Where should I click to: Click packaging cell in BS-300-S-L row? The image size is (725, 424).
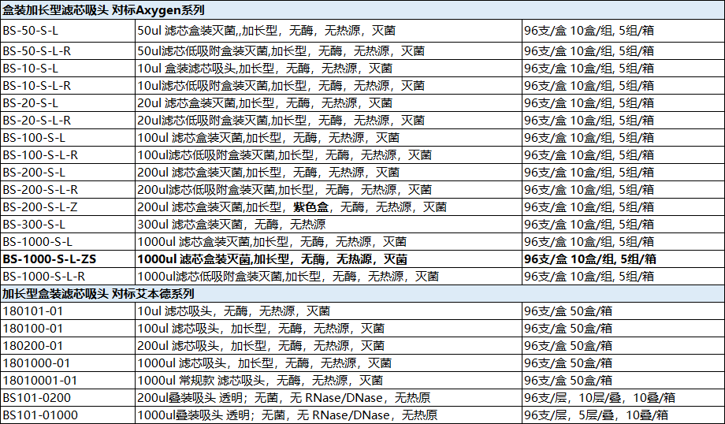(623, 225)
